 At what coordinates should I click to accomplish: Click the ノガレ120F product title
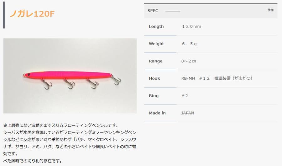[x=32, y=14]
